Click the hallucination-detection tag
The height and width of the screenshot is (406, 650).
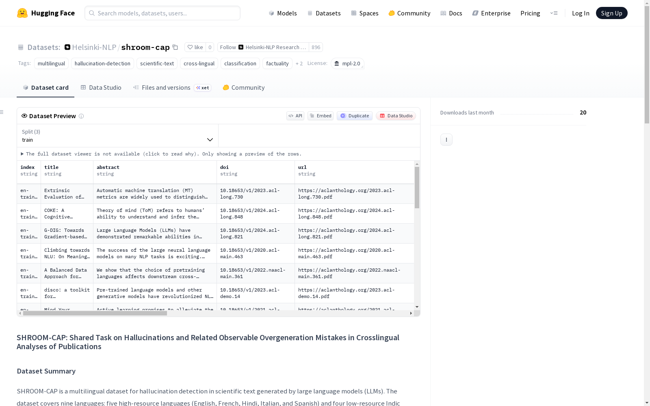click(102, 63)
